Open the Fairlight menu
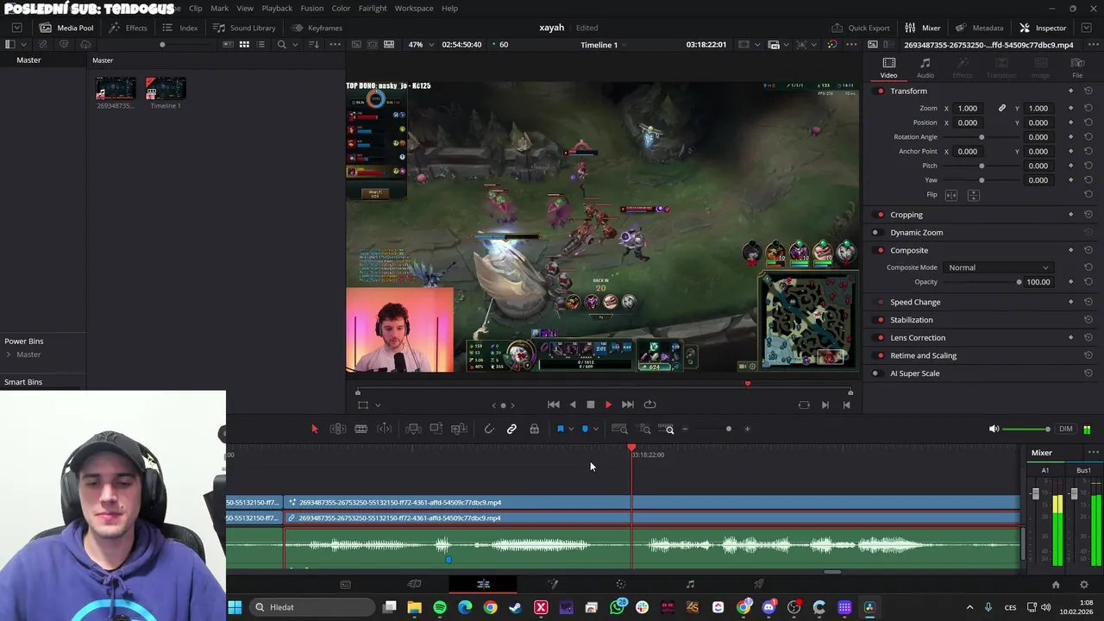 [373, 9]
